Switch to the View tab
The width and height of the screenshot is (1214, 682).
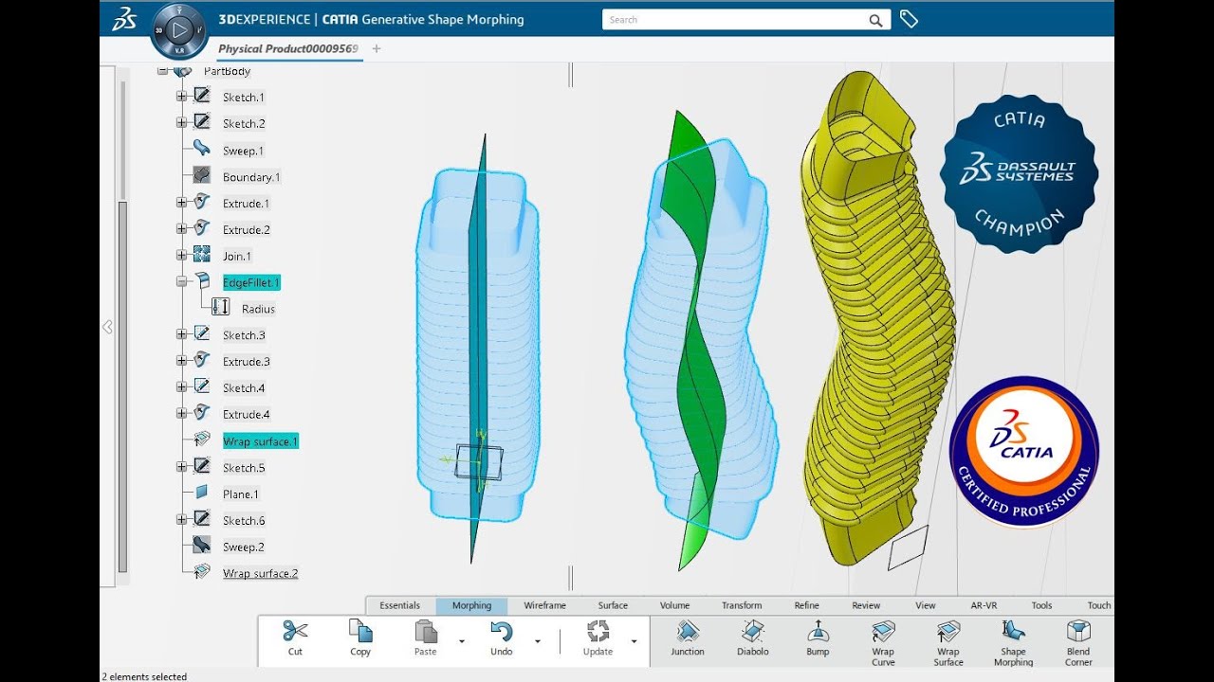pos(926,606)
